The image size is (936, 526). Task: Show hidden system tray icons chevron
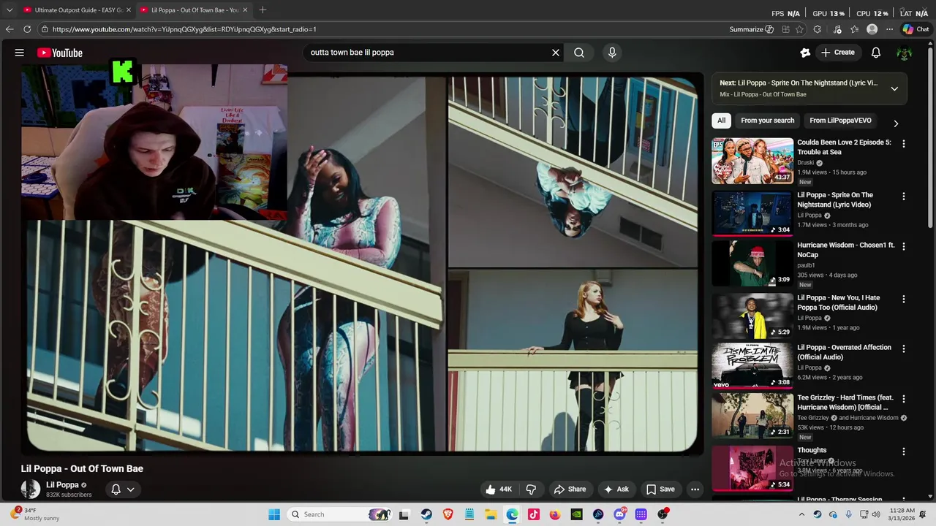[802, 514]
